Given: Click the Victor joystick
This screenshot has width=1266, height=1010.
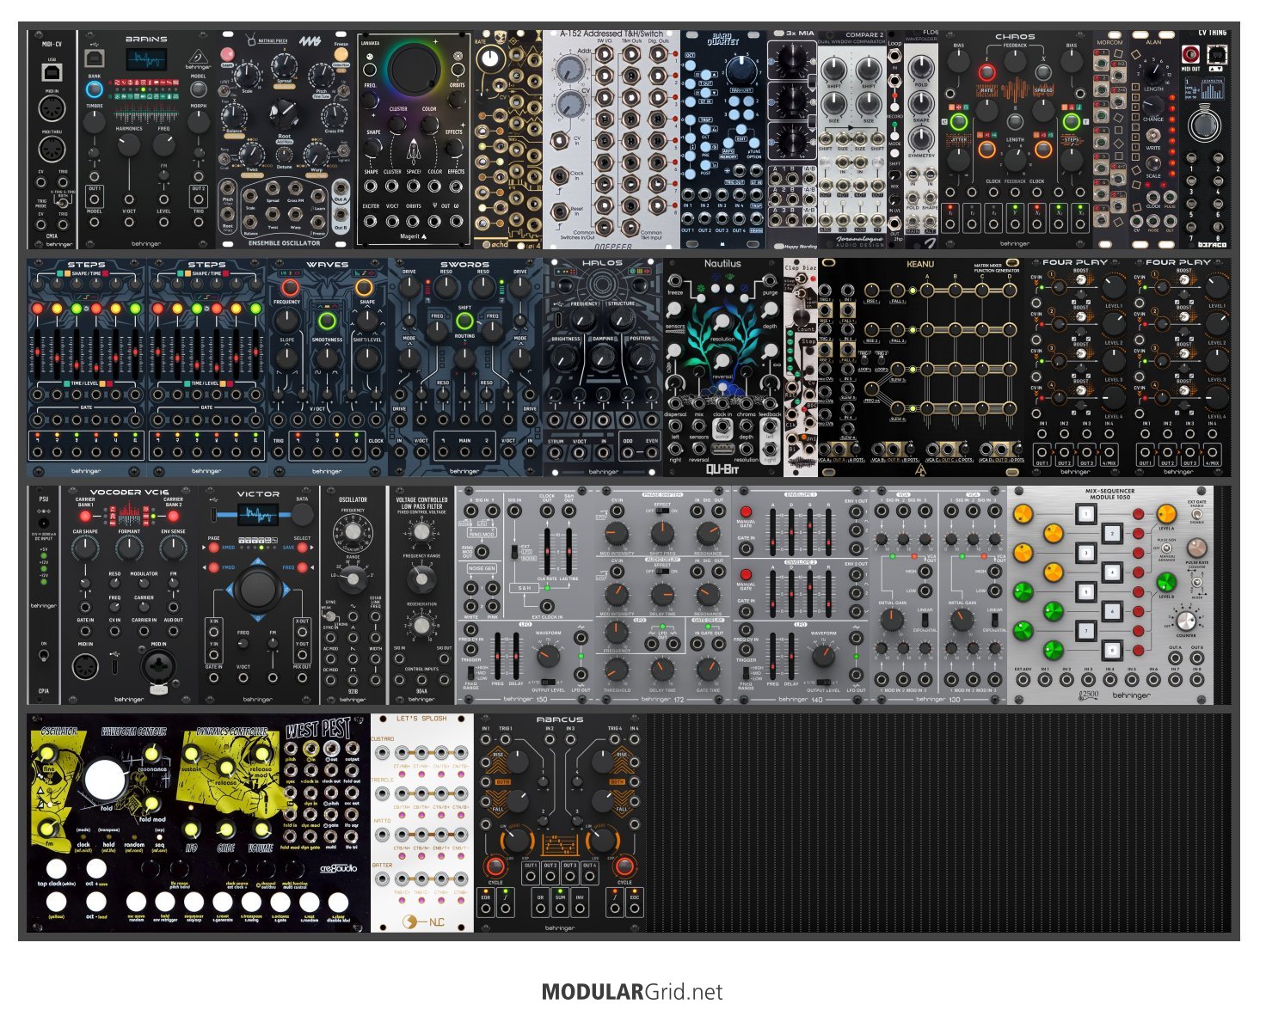Looking at the screenshot, I should 257,589.
